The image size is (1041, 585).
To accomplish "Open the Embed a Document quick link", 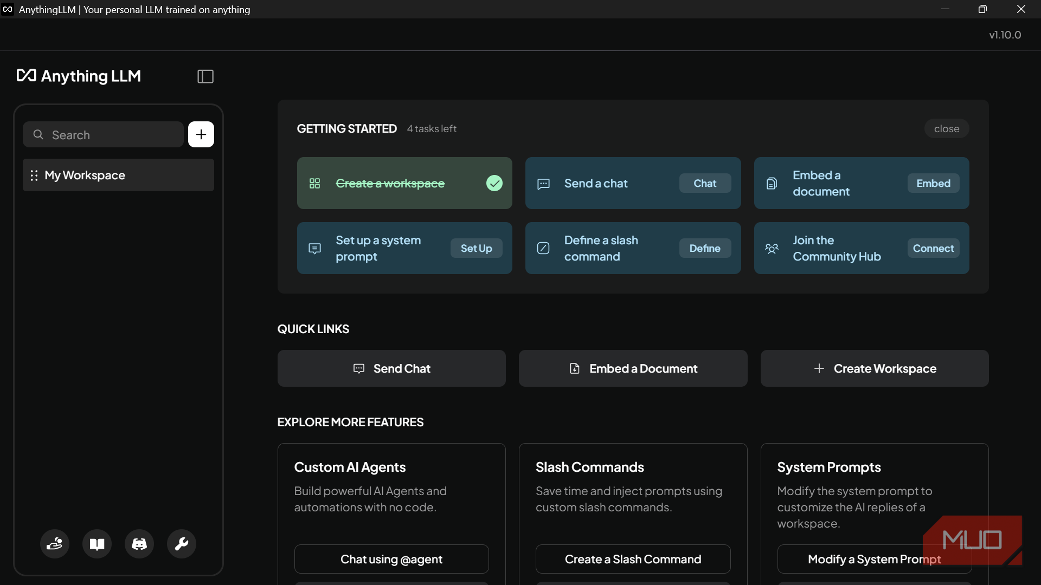I will 633,368.
